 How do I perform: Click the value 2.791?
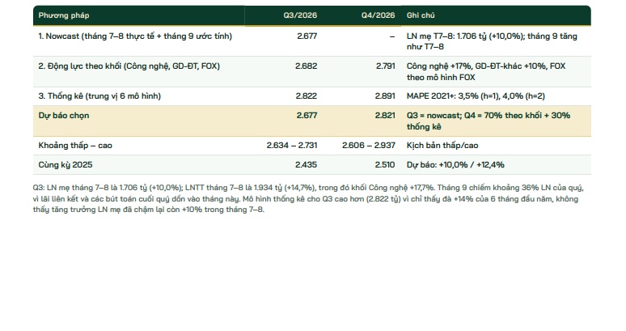(385, 66)
